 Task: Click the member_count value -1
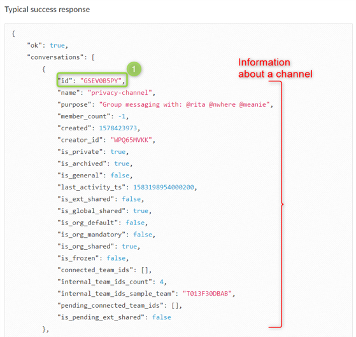[122, 116]
